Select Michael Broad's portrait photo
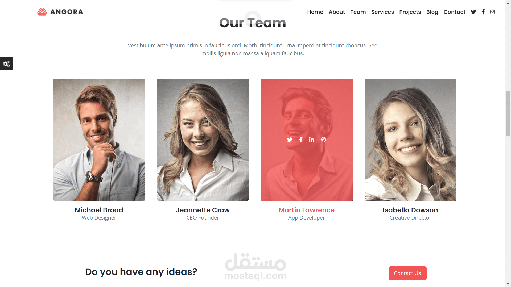 [x=99, y=140]
